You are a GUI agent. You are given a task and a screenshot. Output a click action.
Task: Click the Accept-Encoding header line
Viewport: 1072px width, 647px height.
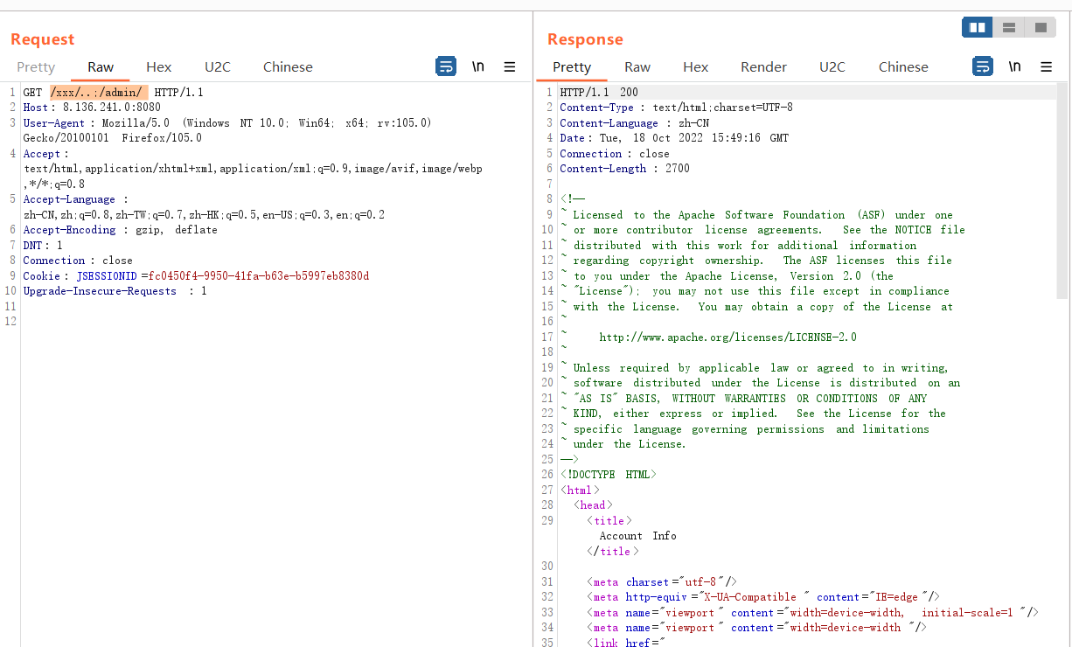[x=121, y=230]
